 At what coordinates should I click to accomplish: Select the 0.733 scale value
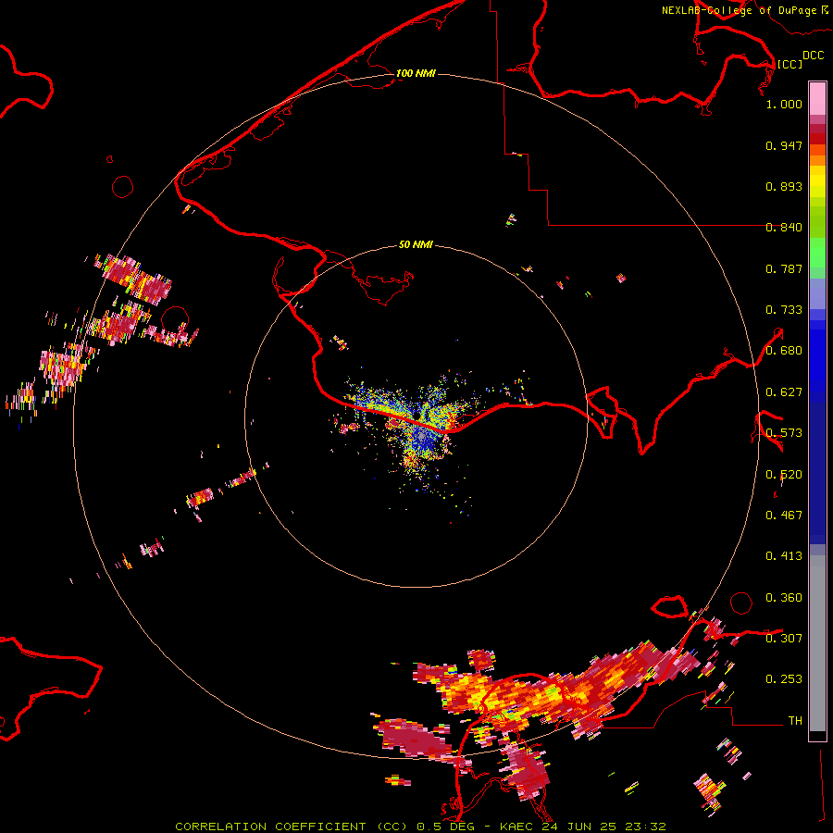click(784, 310)
